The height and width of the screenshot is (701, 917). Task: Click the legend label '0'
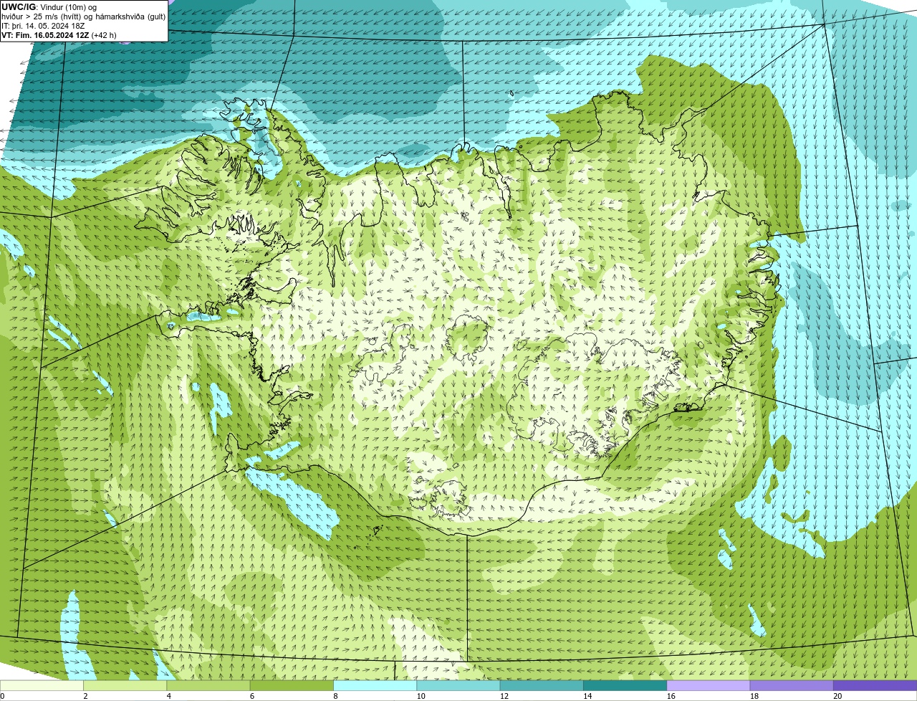(x=3, y=696)
